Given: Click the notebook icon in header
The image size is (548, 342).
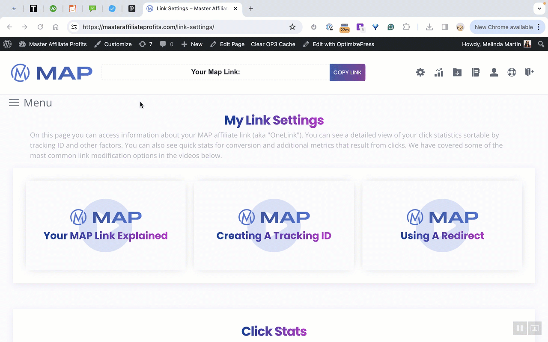Looking at the screenshot, I should (x=476, y=73).
